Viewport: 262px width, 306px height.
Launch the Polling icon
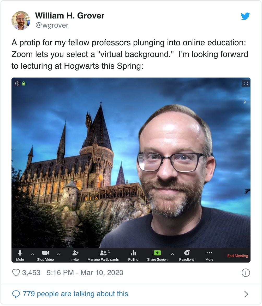tap(133, 253)
